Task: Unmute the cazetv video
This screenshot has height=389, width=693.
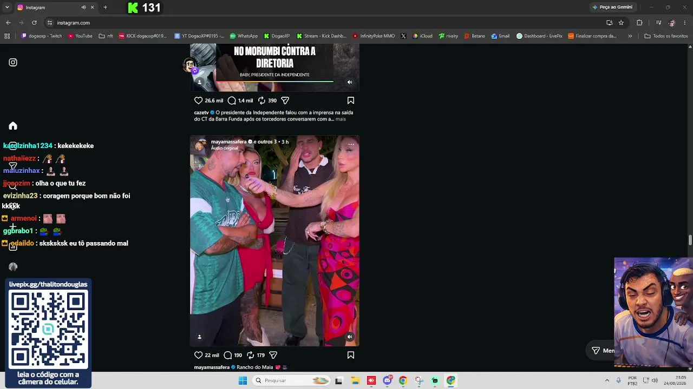Action: click(x=350, y=82)
